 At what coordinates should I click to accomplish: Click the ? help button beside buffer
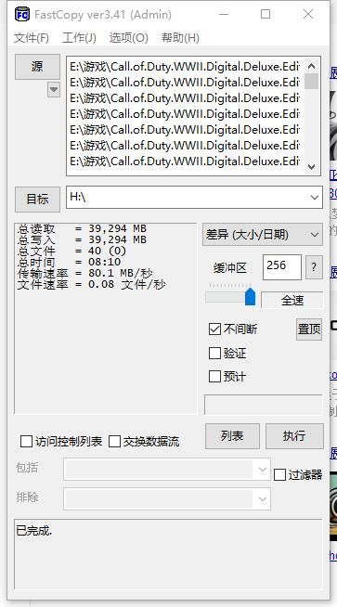[314, 267]
